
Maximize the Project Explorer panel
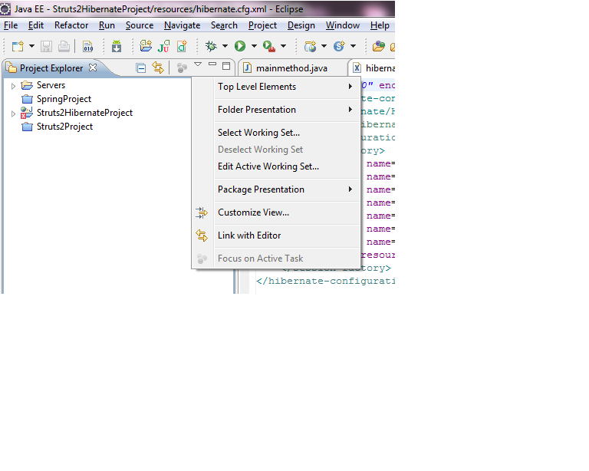click(226, 66)
